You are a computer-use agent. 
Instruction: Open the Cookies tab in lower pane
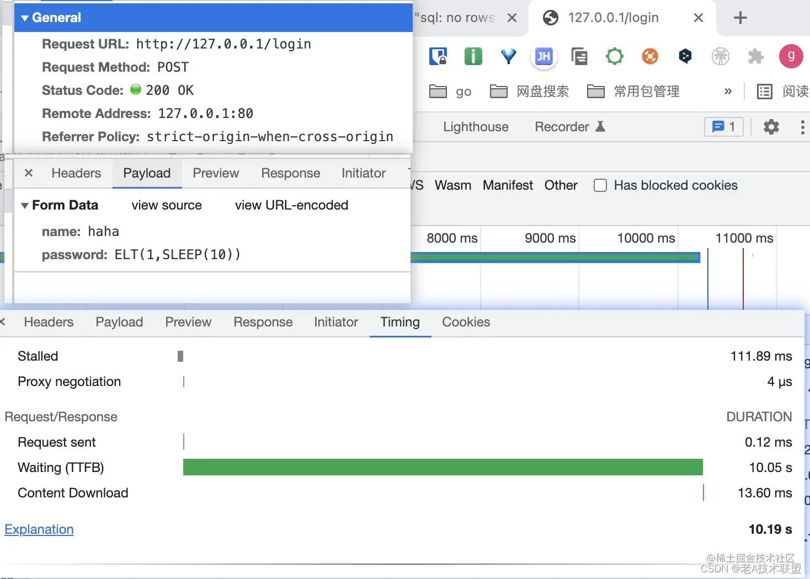(x=466, y=322)
